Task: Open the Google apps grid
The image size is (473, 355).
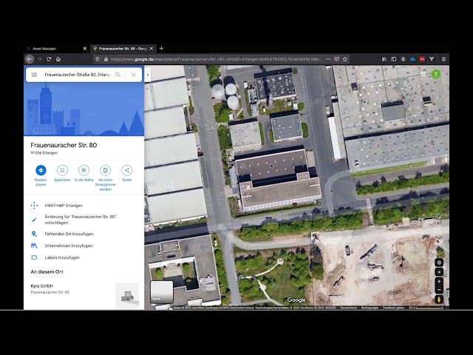Action: pyautogui.click(x=422, y=74)
